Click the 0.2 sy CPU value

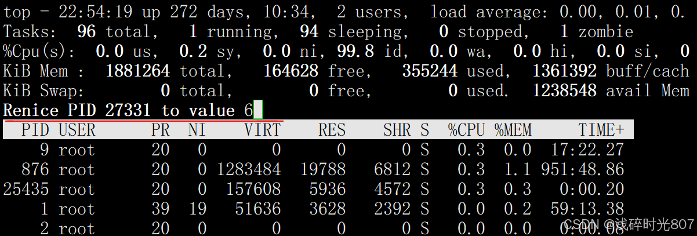pos(193,51)
